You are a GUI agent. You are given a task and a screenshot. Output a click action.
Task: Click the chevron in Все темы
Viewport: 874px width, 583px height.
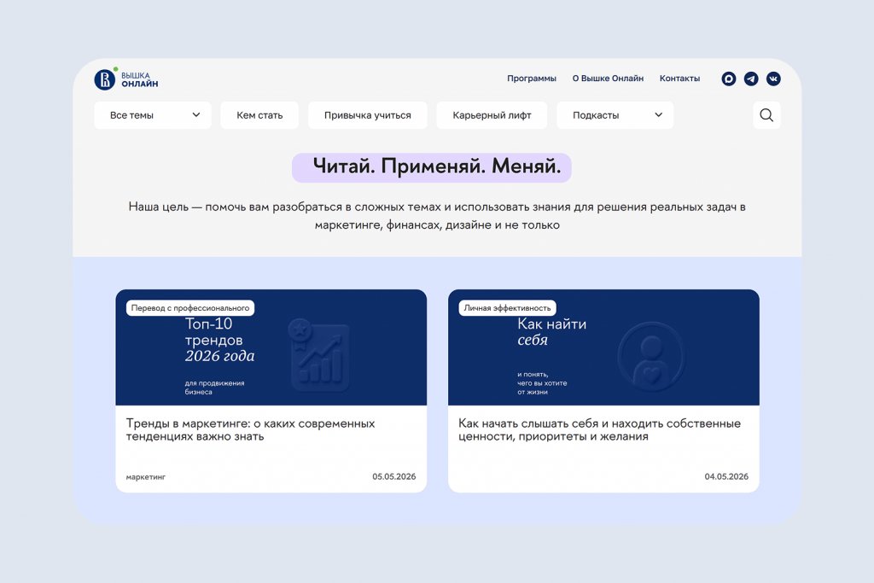click(x=196, y=115)
